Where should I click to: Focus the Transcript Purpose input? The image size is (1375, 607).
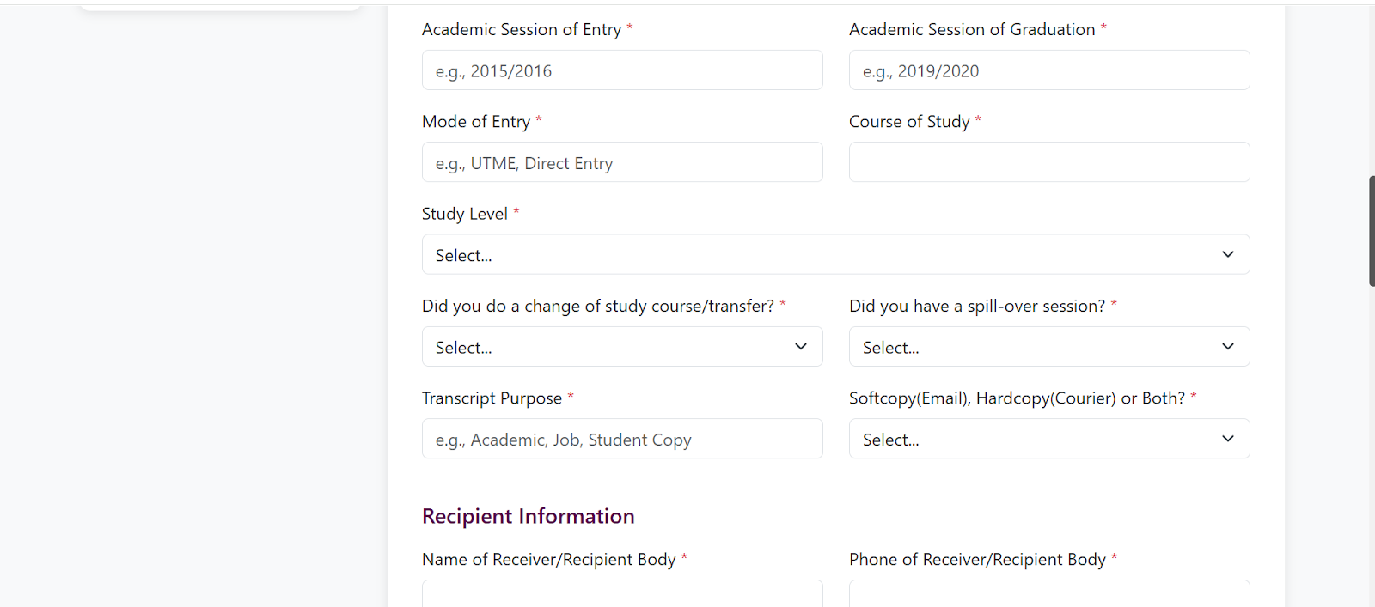pyautogui.click(x=621, y=439)
